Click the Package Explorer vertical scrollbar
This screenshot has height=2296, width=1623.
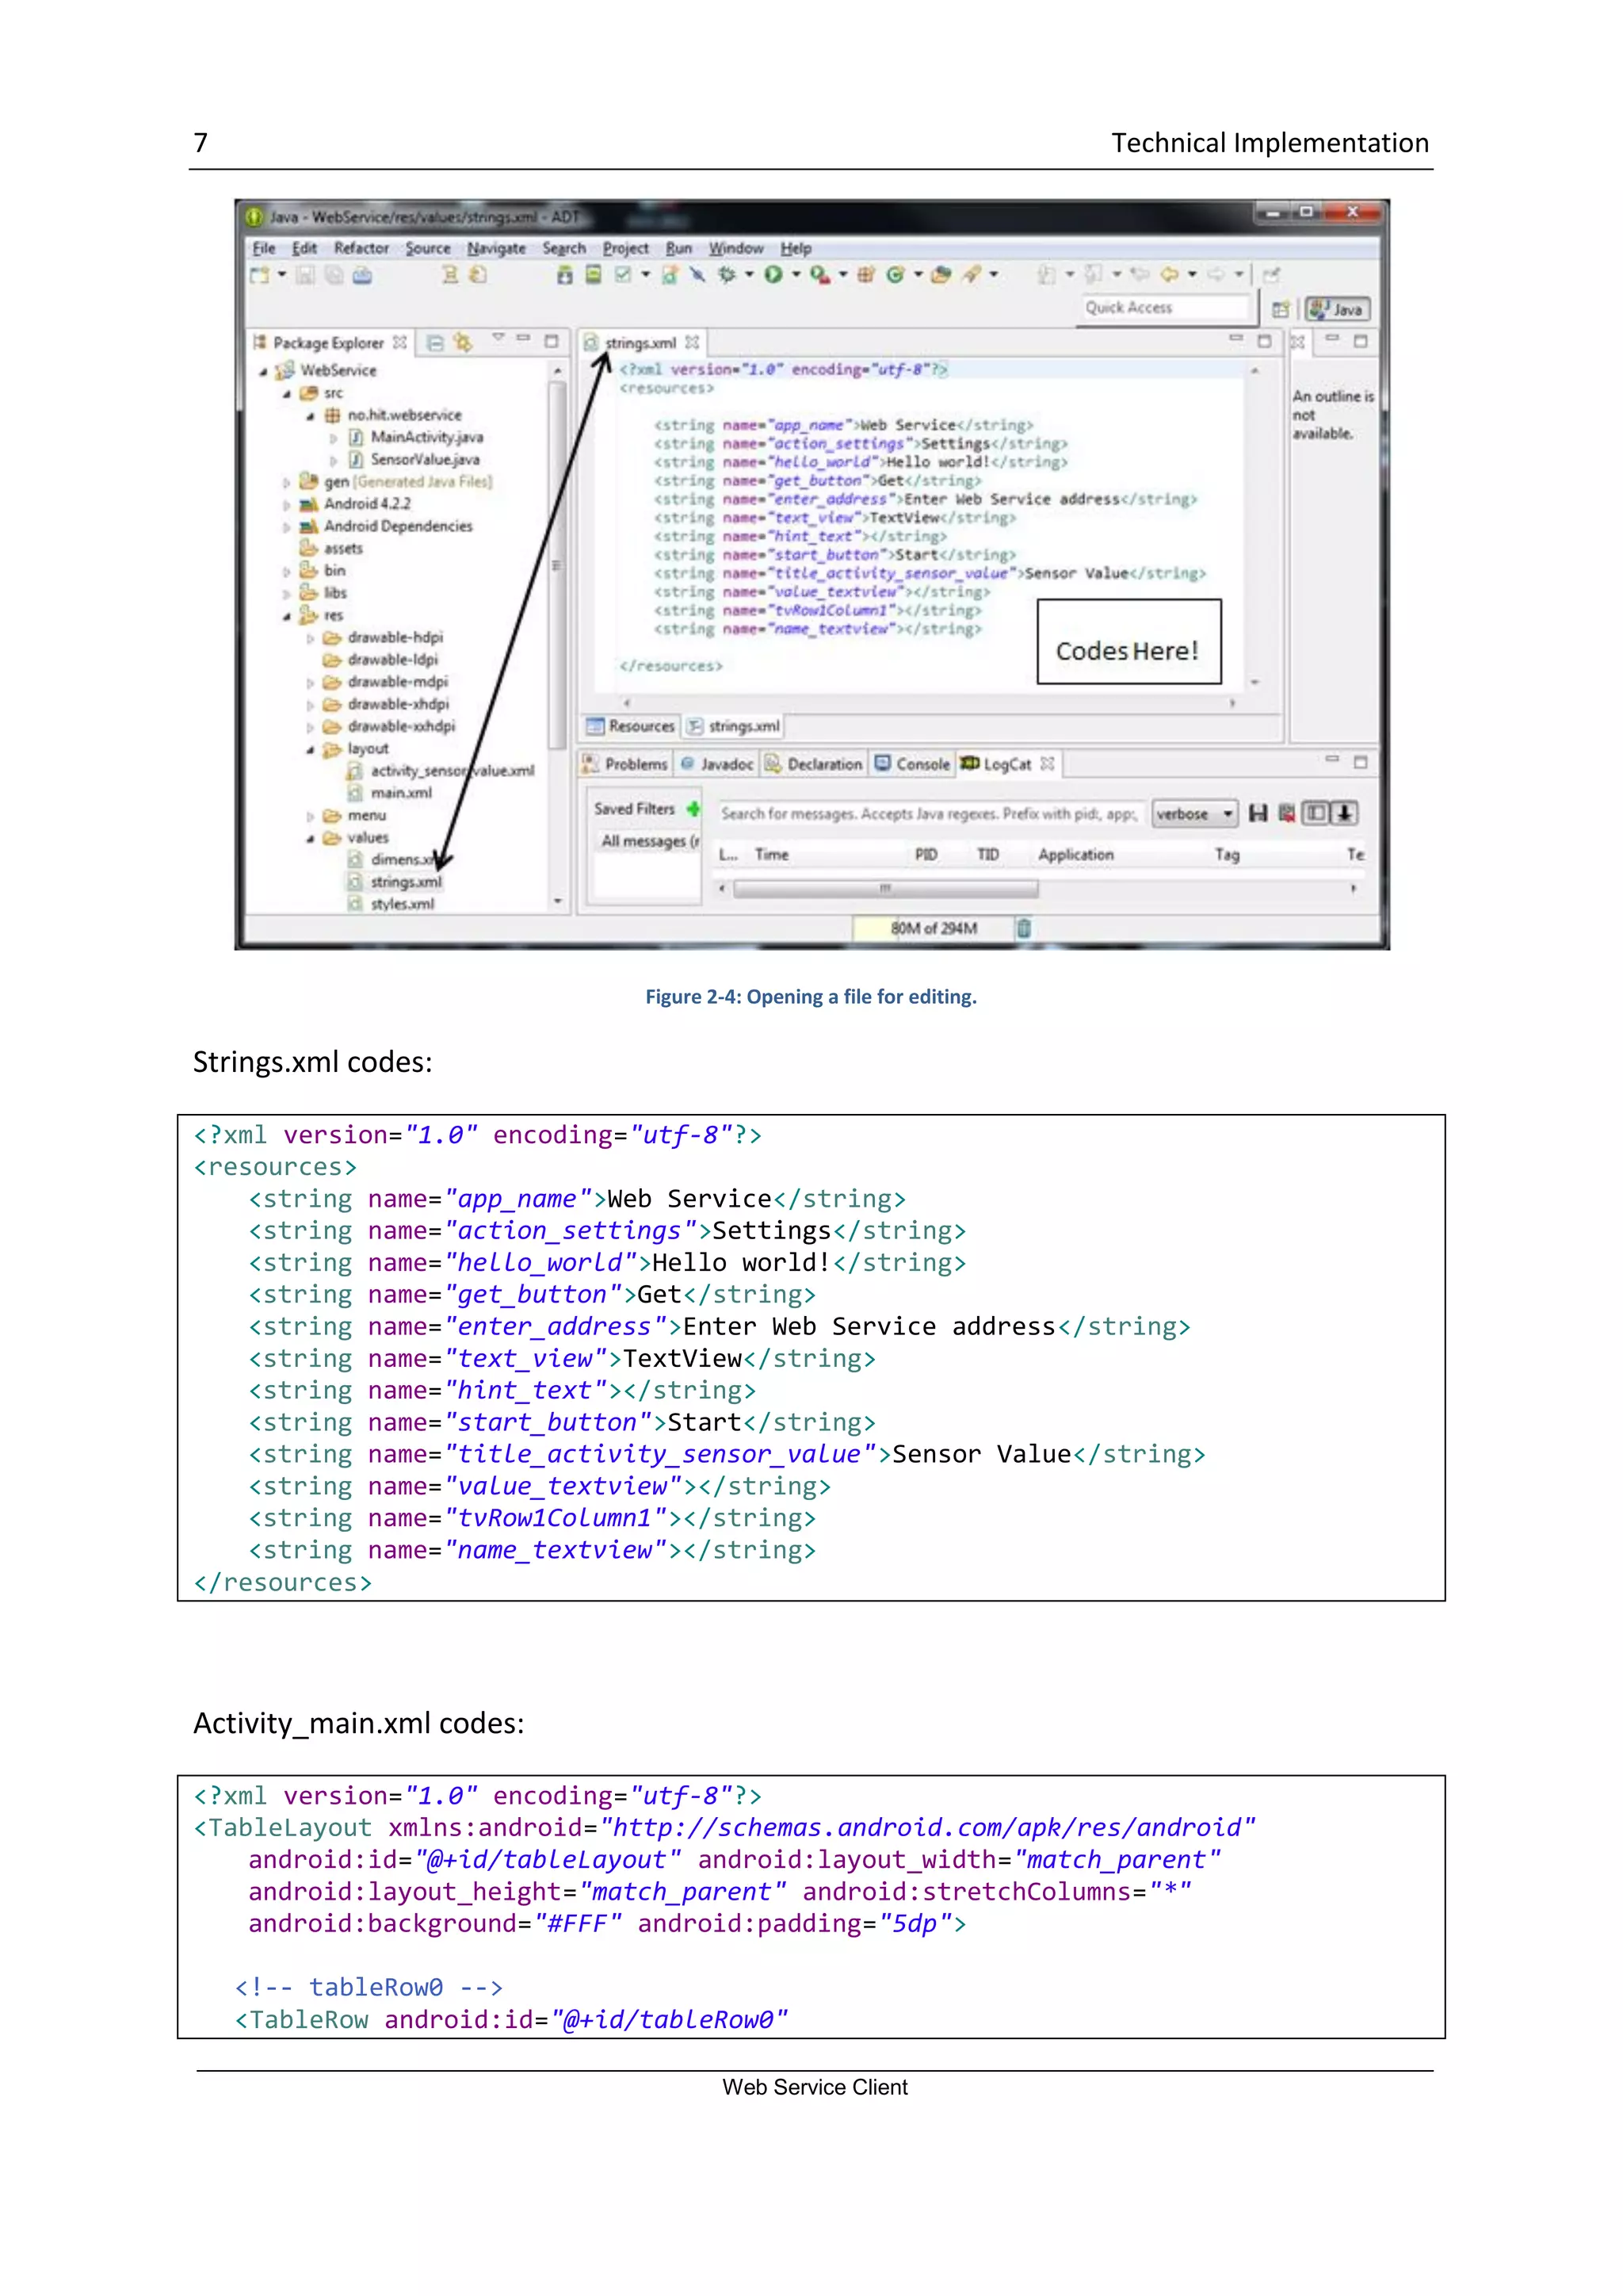click(x=556, y=566)
